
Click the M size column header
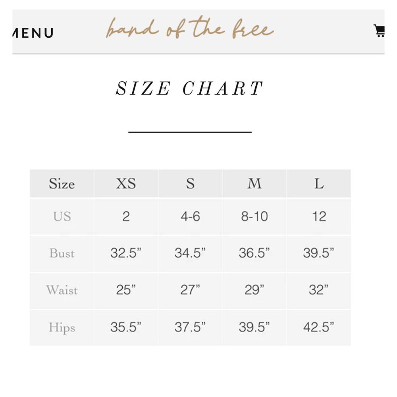pyautogui.click(x=254, y=183)
